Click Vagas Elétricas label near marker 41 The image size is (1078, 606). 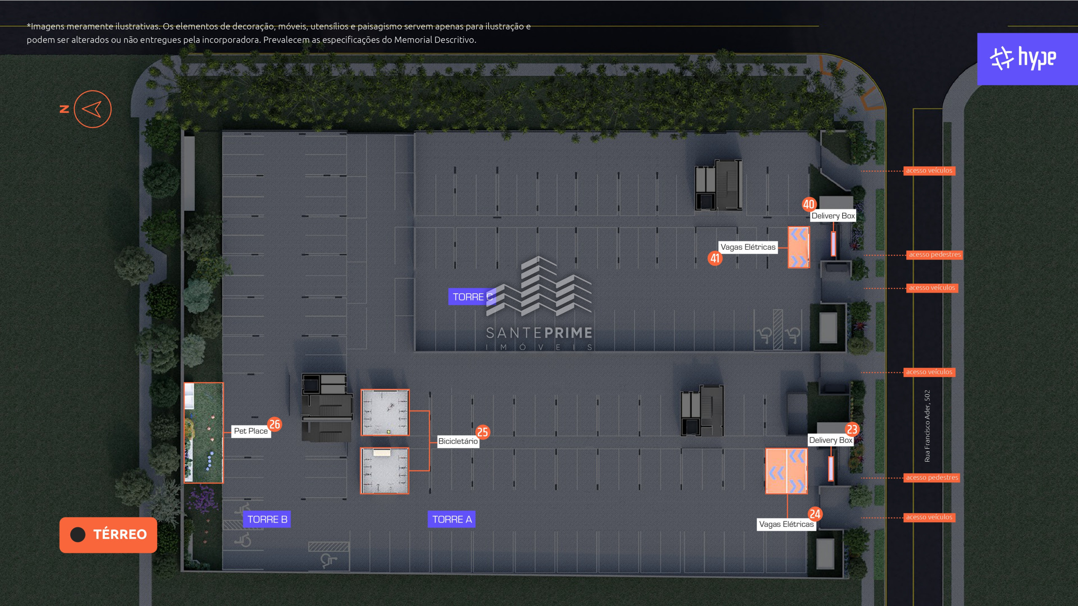click(x=747, y=247)
